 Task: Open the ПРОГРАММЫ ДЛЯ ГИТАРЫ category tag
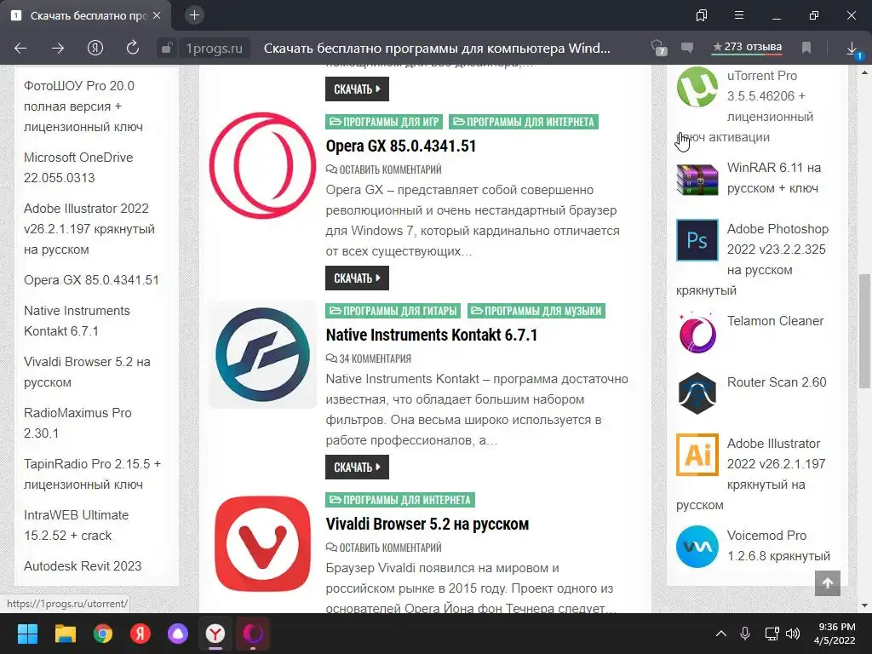pos(393,311)
